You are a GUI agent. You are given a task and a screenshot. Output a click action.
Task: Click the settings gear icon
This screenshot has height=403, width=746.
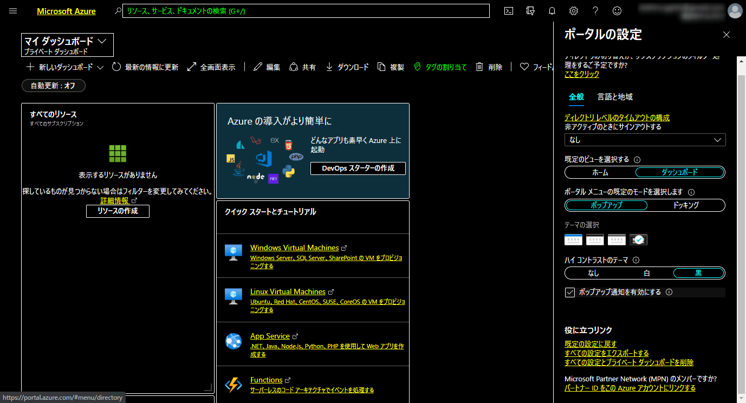pos(574,11)
